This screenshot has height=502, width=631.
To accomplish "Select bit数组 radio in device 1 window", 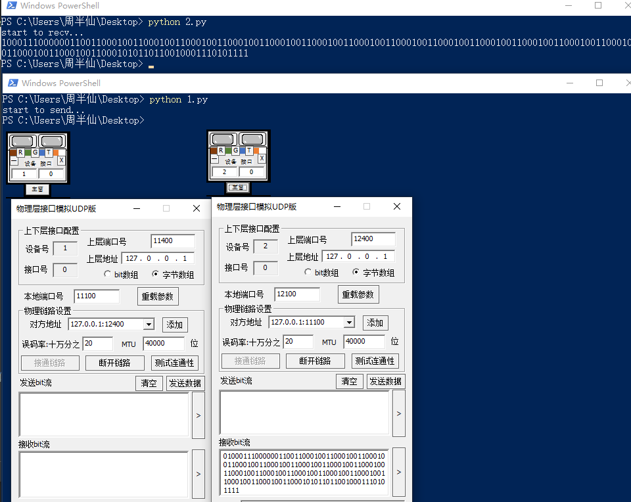I will [107, 274].
